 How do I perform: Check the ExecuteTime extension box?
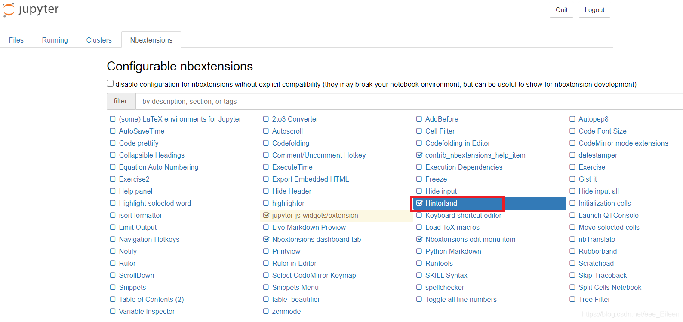tap(266, 167)
